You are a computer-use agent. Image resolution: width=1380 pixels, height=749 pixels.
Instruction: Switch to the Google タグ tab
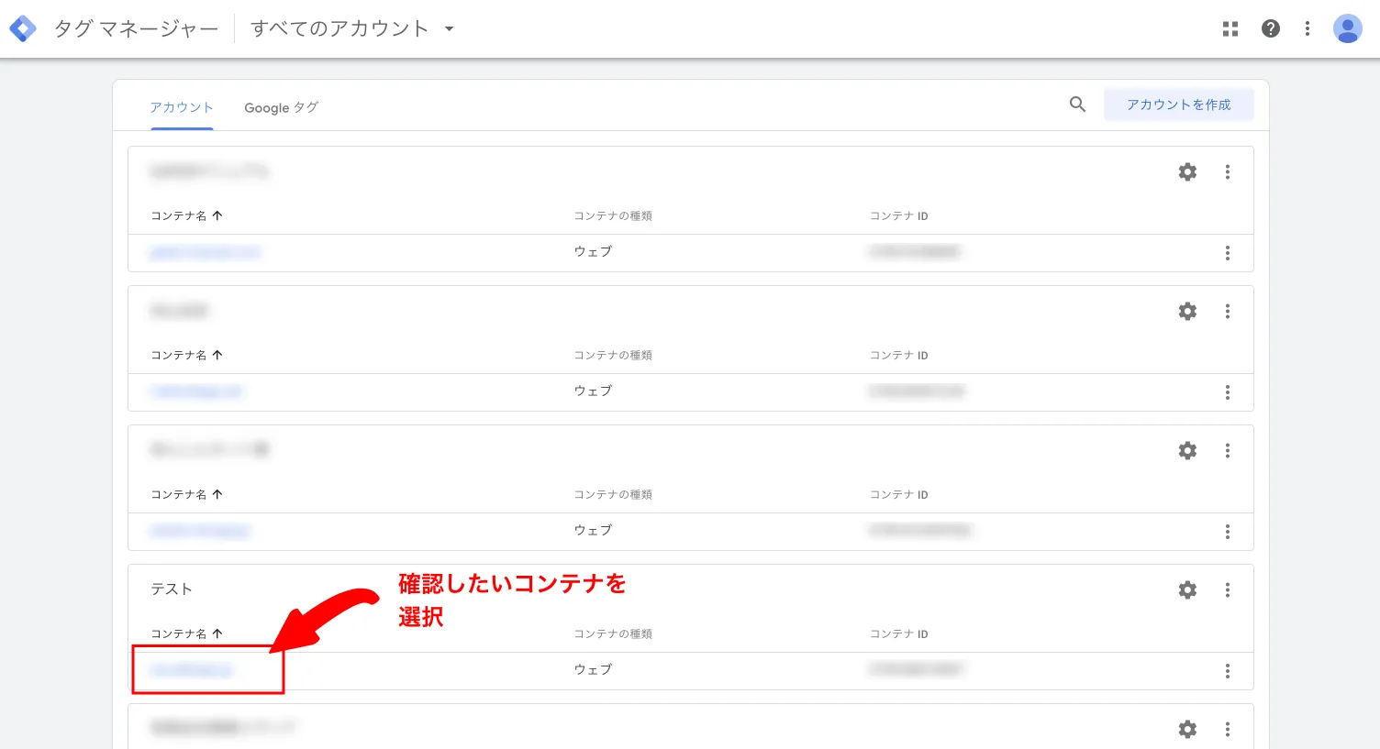click(281, 107)
